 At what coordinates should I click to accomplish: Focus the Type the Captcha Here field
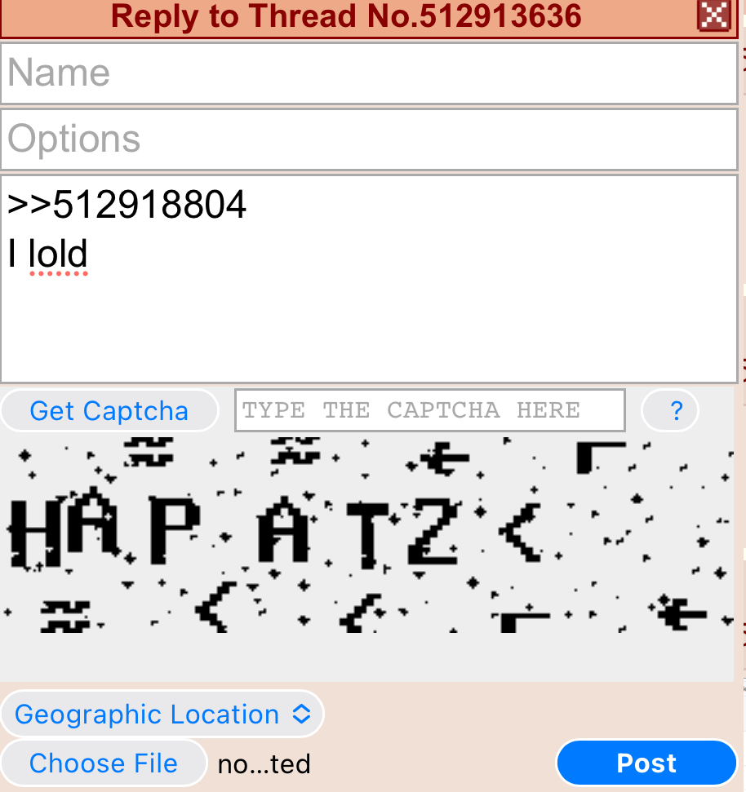[430, 410]
